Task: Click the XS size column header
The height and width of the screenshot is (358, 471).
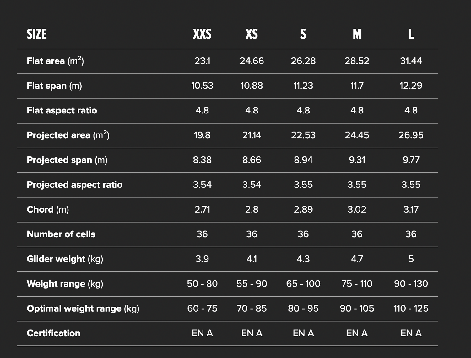Action: coord(252,34)
